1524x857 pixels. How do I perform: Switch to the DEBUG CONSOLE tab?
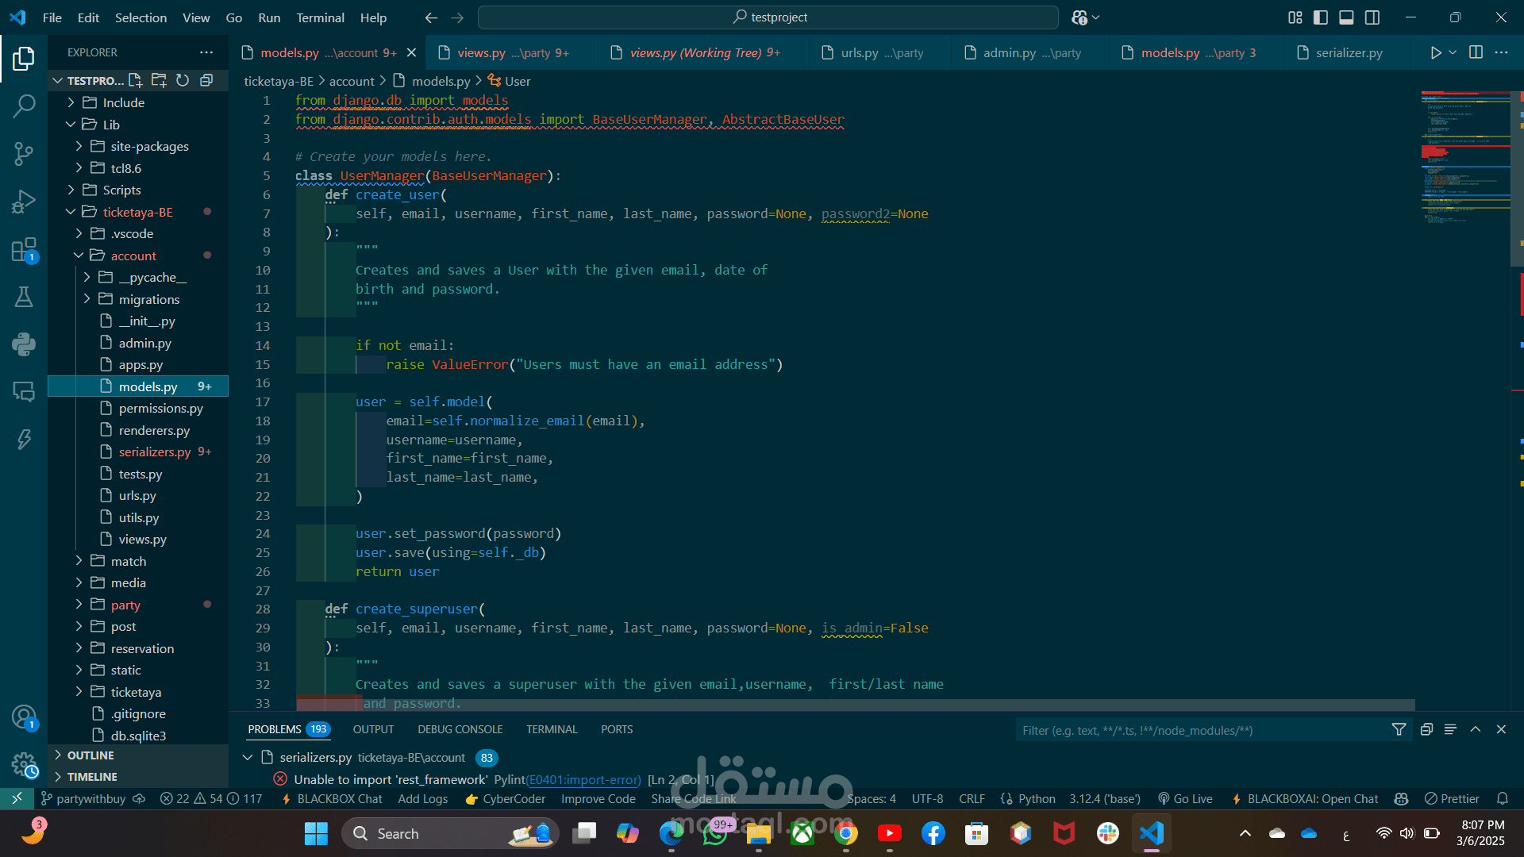[x=460, y=729]
